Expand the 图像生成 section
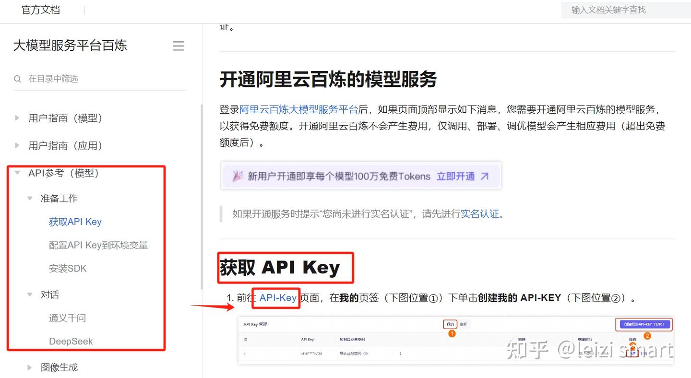The image size is (691, 378). (x=30, y=367)
